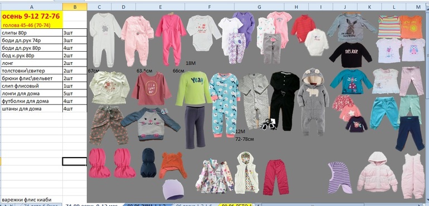Viewport: 429px width, 206px height.
Task: Select the black 'très Jolie' sweater picture
Action: click(x=350, y=55)
